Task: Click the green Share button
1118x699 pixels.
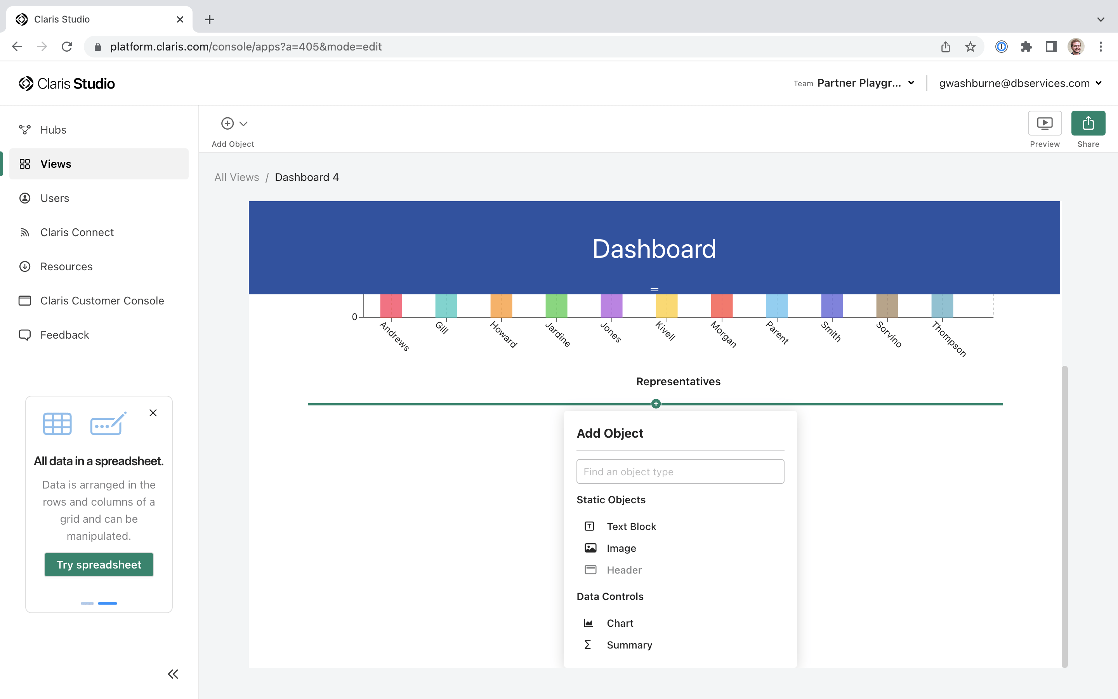Action: [1088, 123]
